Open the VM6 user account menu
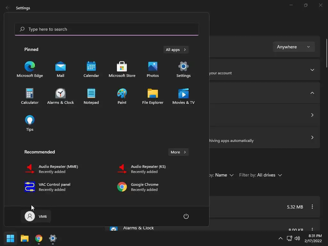328x246 pixels. pyautogui.click(x=36, y=216)
